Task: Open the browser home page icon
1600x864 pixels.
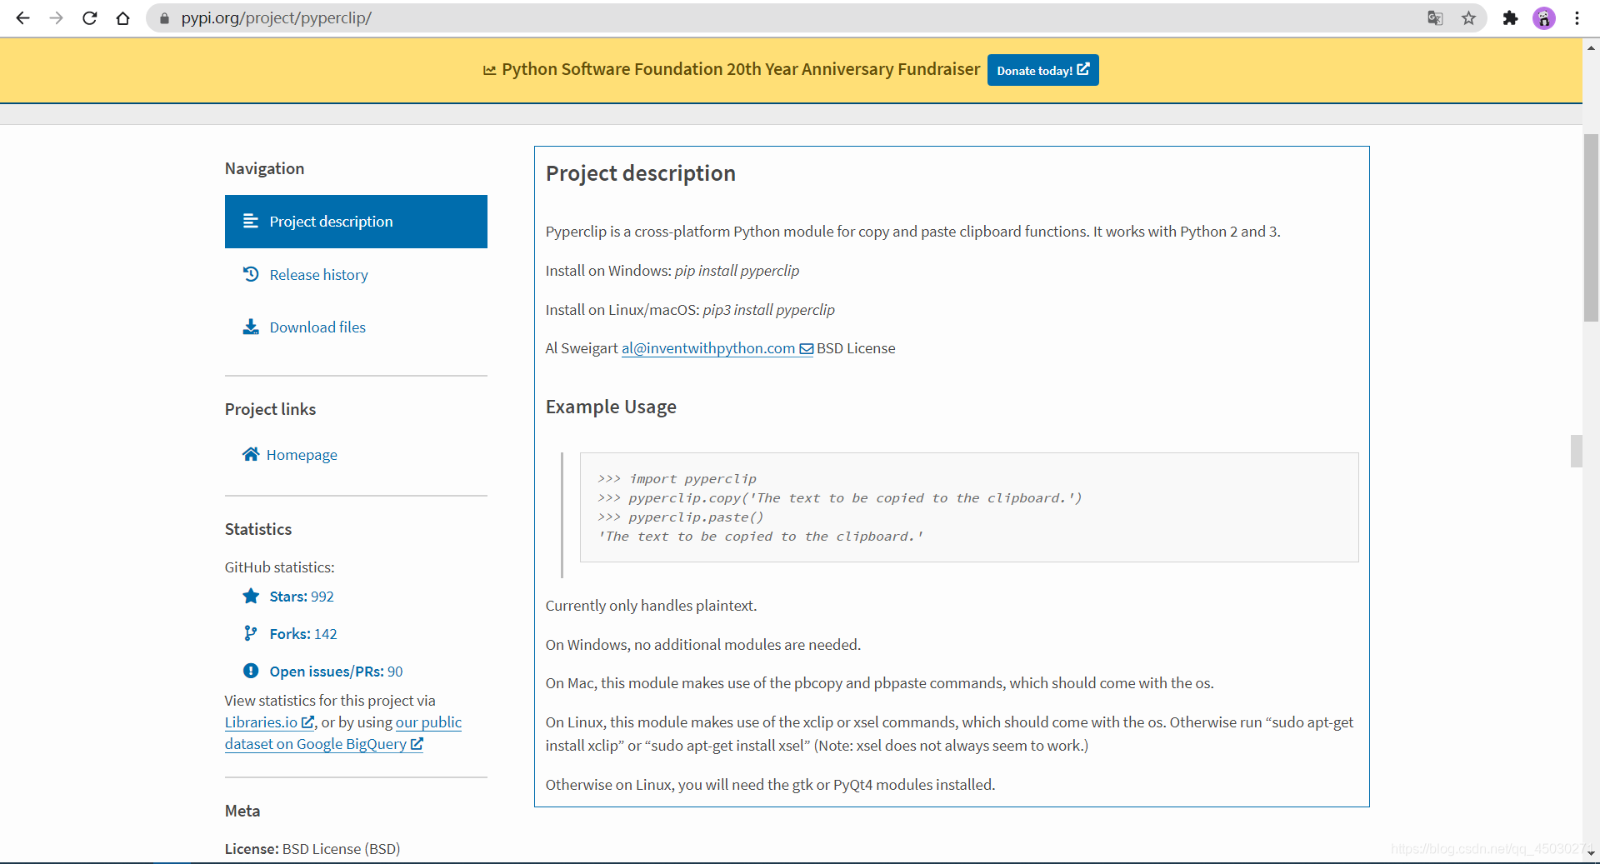Action: pyautogui.click(x=123, y=18)
